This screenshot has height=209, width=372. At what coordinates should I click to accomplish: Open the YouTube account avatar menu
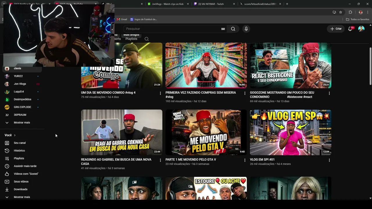[x=361, y=29]
